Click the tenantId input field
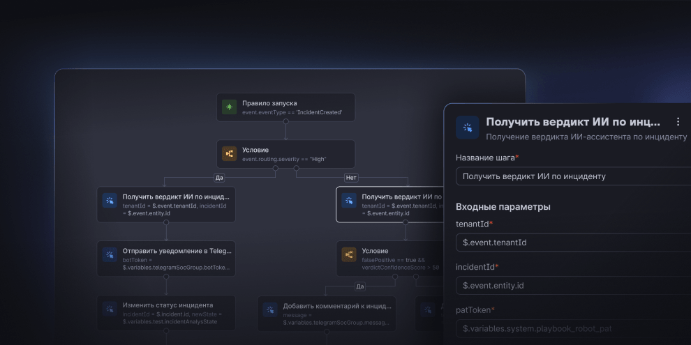Image resolution: width=691 pixels, height=345 pixels. [572, 243]
